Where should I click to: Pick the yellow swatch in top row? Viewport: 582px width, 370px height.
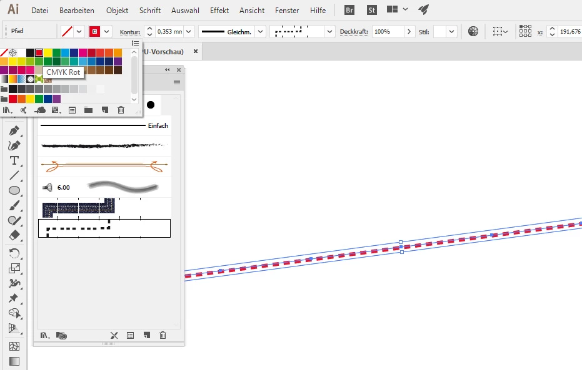click(48, 52)
